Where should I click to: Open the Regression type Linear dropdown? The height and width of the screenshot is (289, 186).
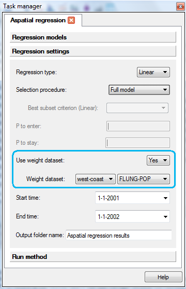(153, 72)
